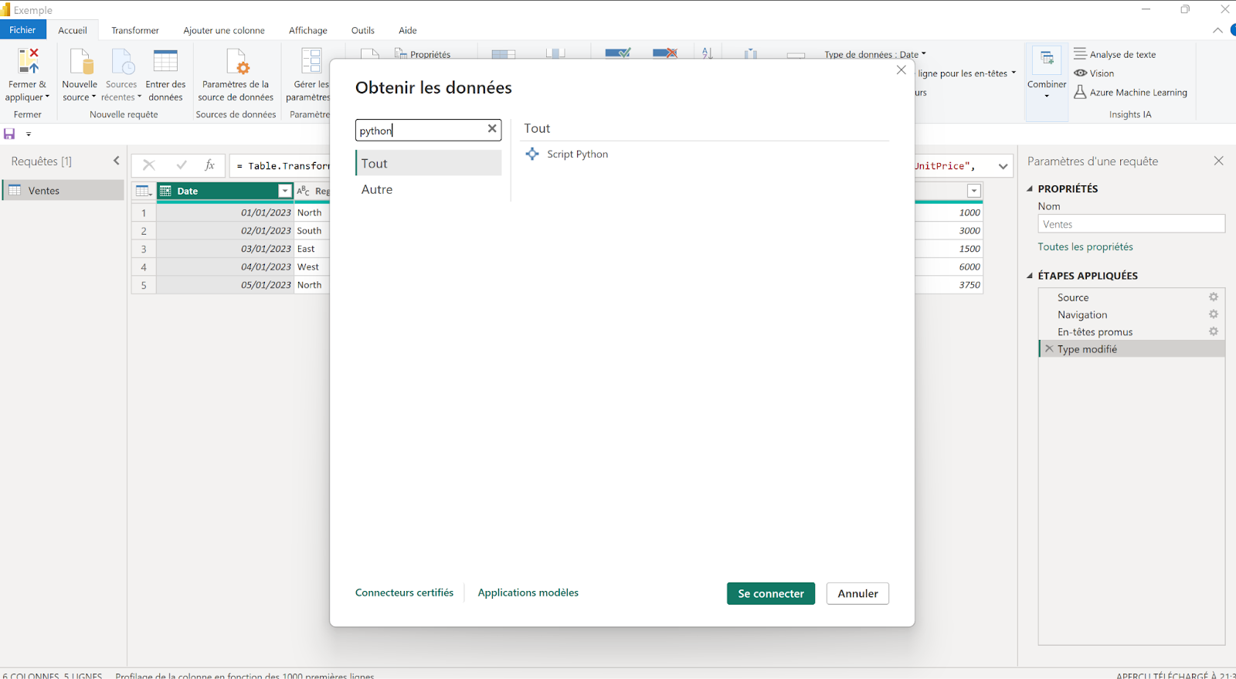The image size is (1236, 679).
Task: Confirm the formula with checkmark
Action: click(182, 165)
